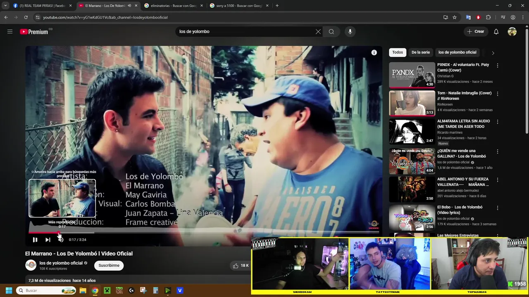The width and height of the screenshot is (529, 297).
Task: Click the search magnifier button
Action: click(331, 31)
